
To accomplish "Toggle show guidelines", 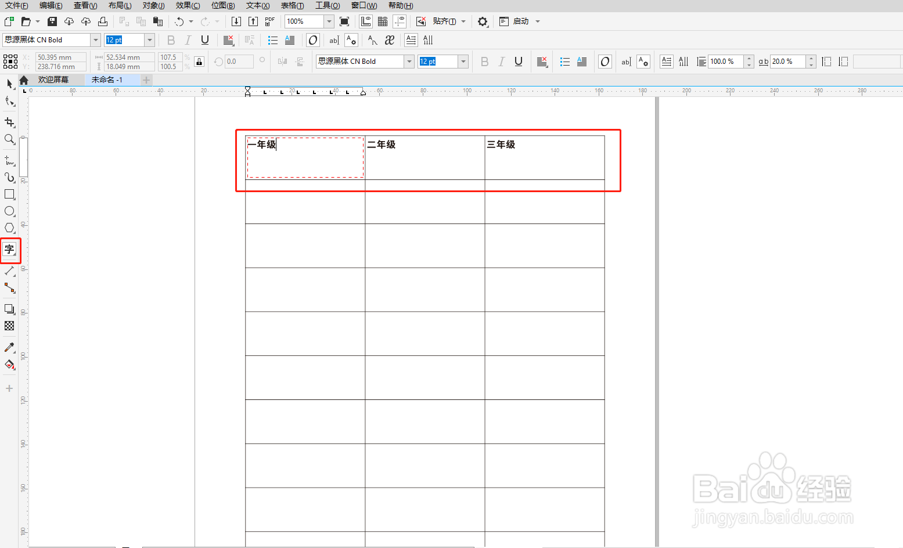I will [400, 21].
